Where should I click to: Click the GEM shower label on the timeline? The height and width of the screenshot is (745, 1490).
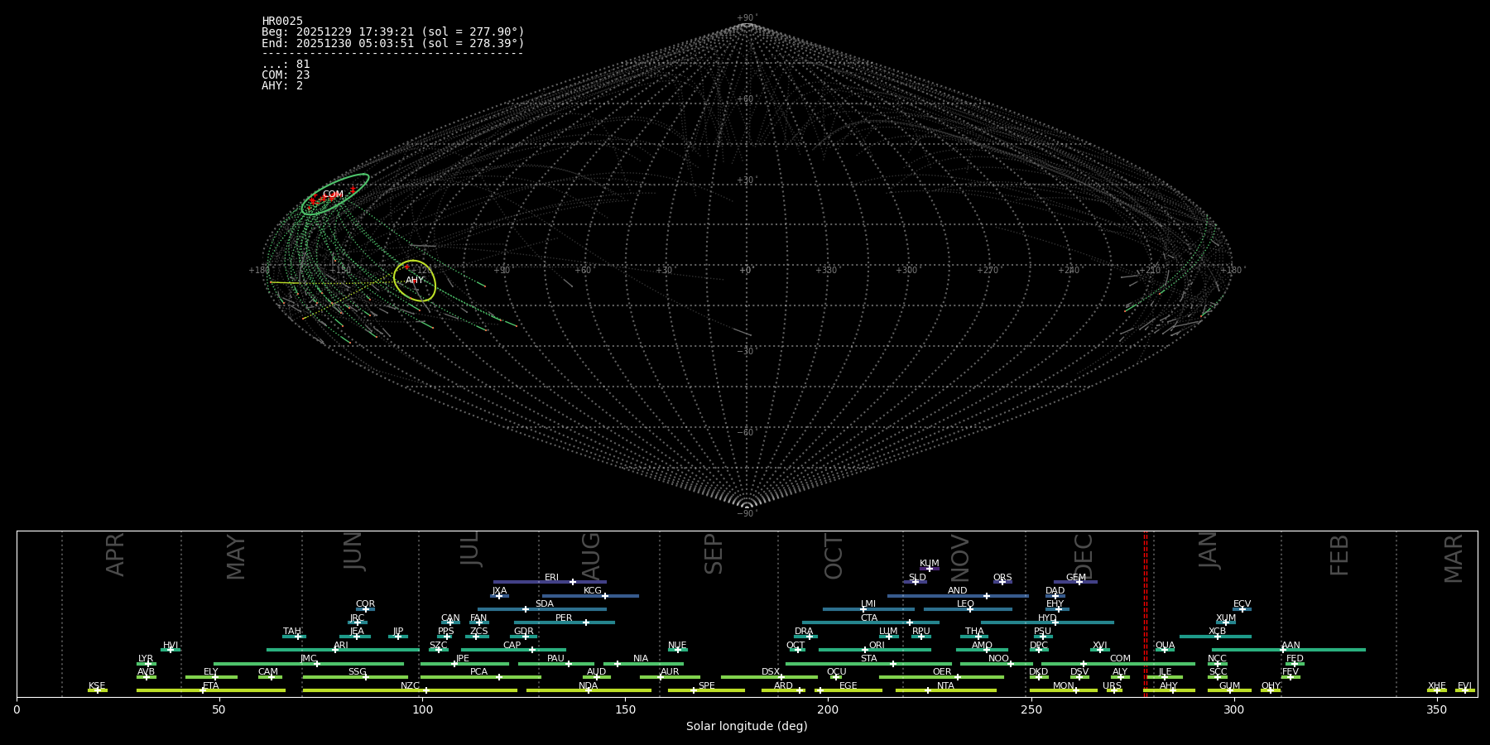[1075, 578]
